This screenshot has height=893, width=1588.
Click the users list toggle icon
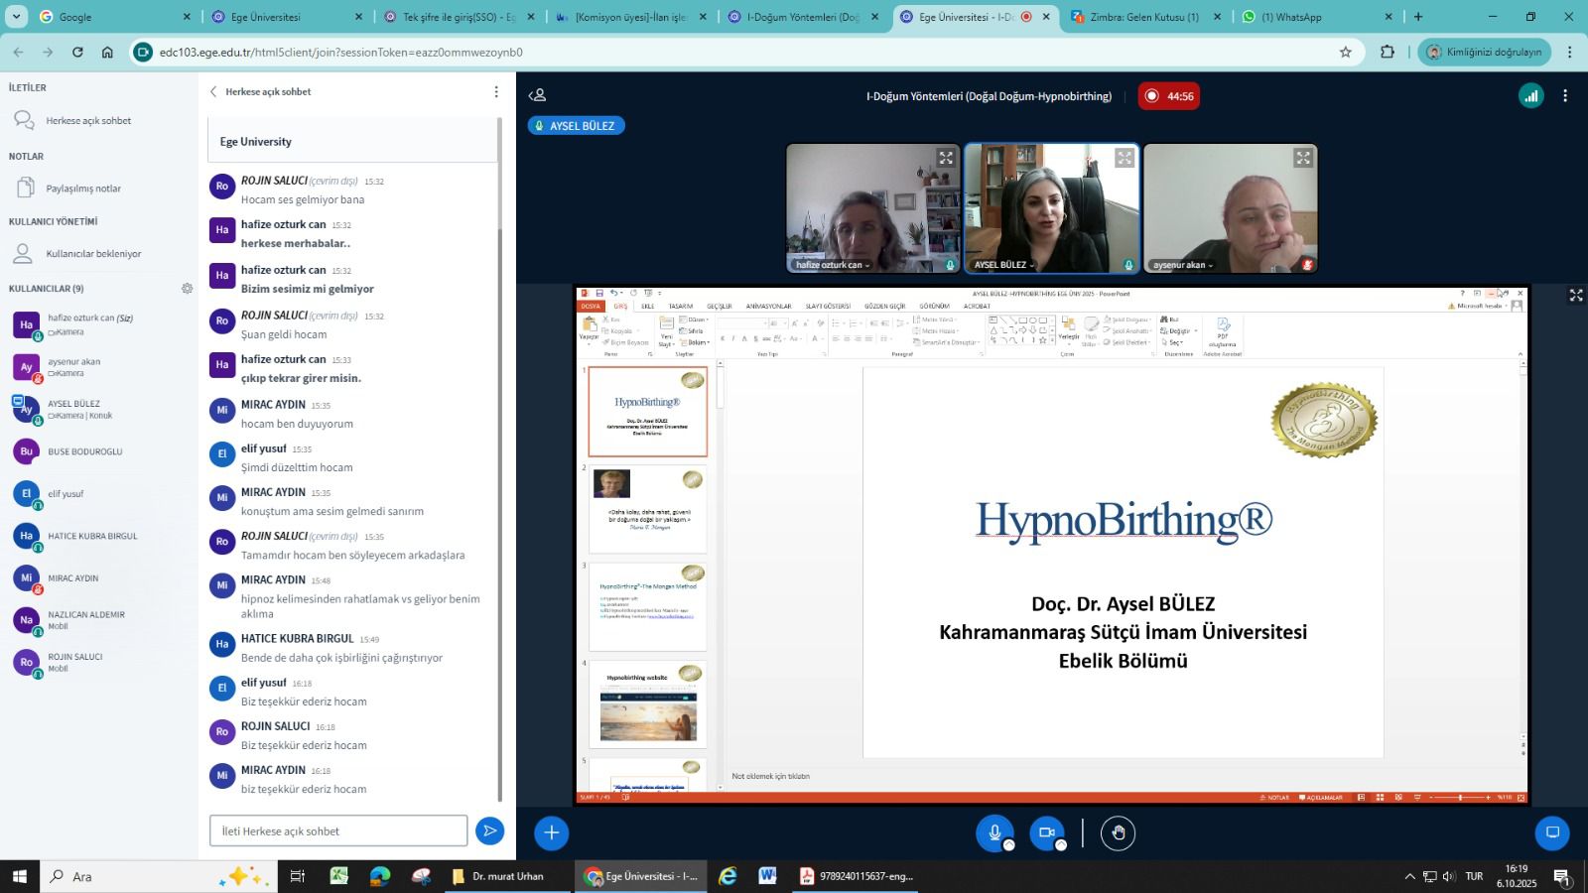pyautogui.click(x=537, y=96)
